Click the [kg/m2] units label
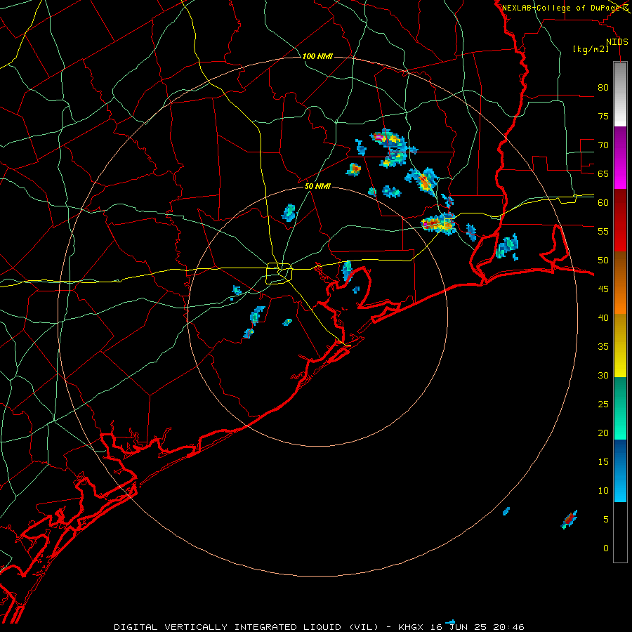Image resolution: width=632 pixels, height=632 pixels. 591,49
